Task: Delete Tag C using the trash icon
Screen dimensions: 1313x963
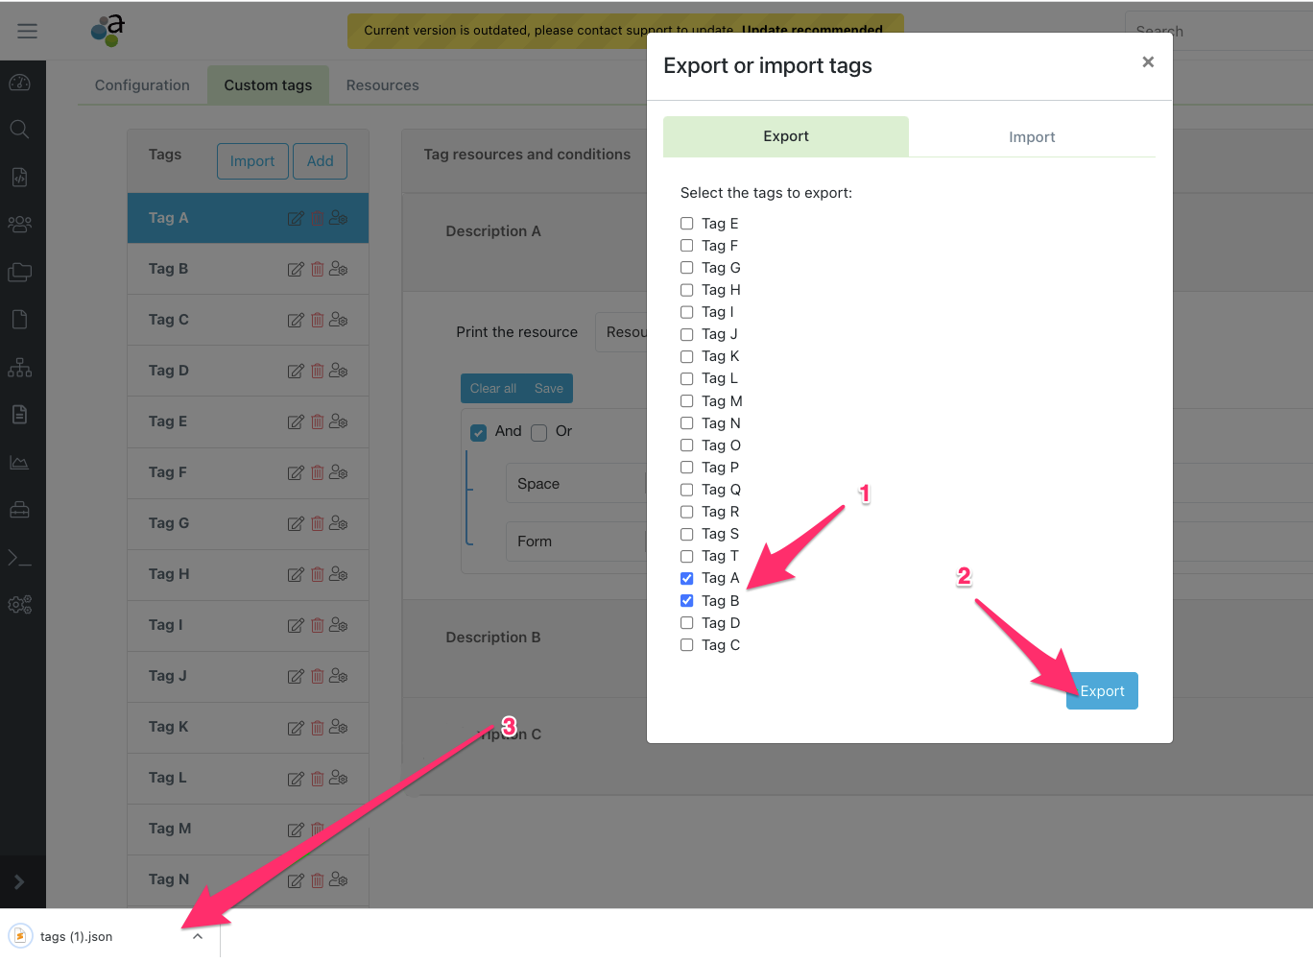Action: (x=317, y=321)
